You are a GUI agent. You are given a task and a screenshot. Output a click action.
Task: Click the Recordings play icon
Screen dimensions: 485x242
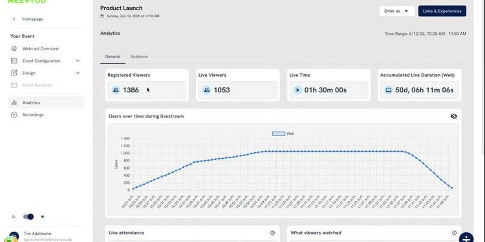[x=14, y=115]
